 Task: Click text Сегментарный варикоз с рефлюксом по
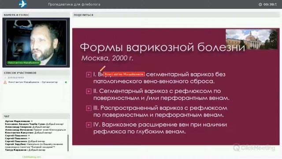coord(160,91)
